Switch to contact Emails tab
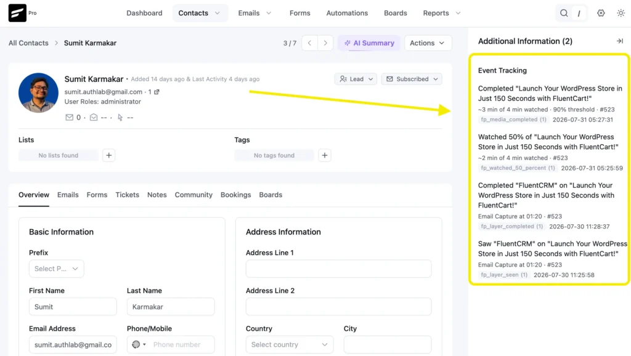Screen dimensions: 631x356 (x=68, y=195)
